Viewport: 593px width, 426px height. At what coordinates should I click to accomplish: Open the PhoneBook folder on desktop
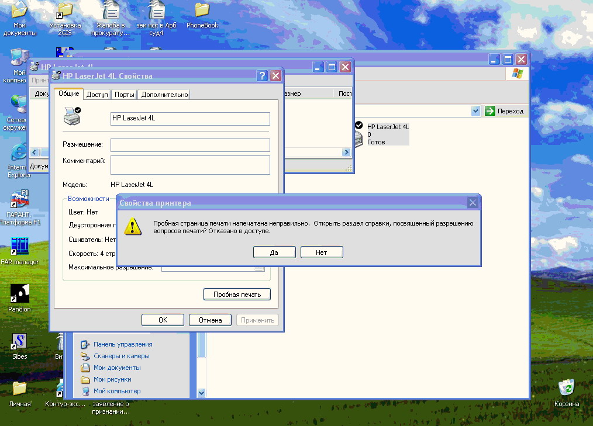[202, 15]
